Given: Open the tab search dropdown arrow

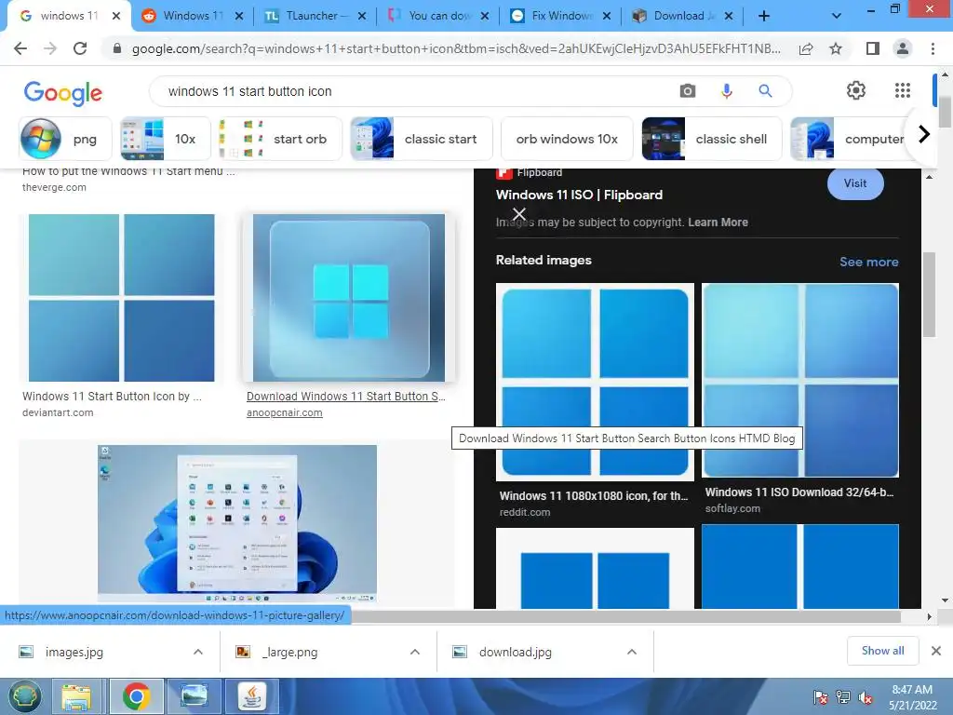Looking at the screenshot, I should [x=837, y=17].
